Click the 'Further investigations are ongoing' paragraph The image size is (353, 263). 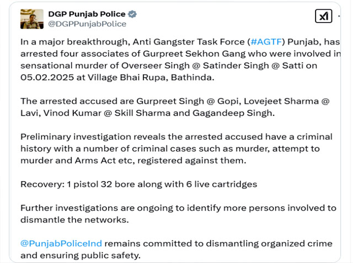pos(178,214)
